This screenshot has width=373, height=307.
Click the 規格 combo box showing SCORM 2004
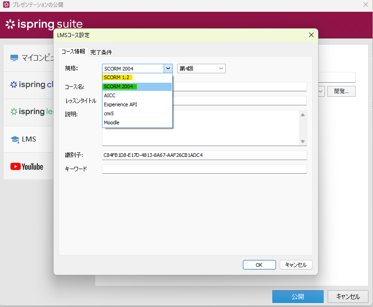[137, 69]
